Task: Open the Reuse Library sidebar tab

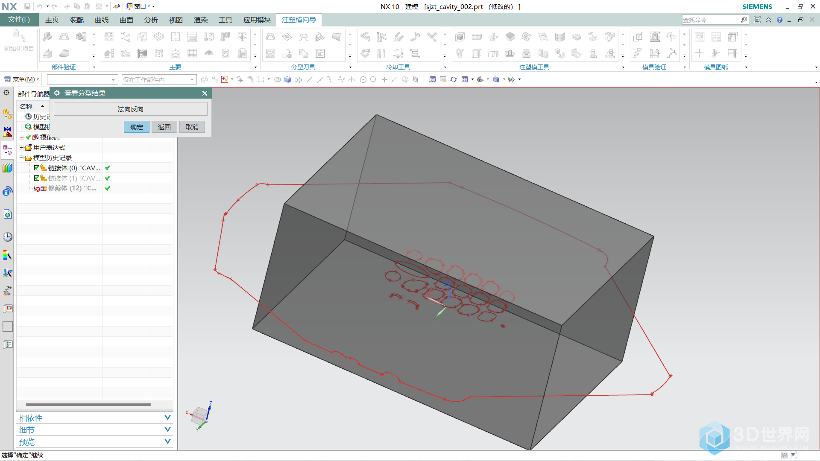Action: coord(7,168)
